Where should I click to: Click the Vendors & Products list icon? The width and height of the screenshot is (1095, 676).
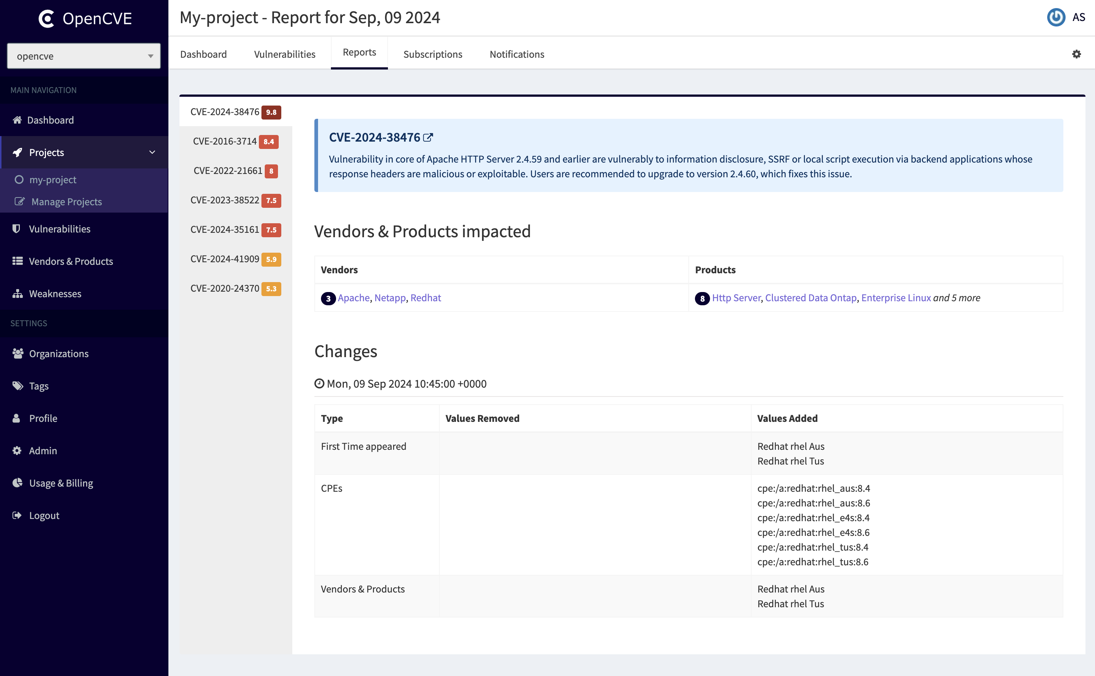17,261
